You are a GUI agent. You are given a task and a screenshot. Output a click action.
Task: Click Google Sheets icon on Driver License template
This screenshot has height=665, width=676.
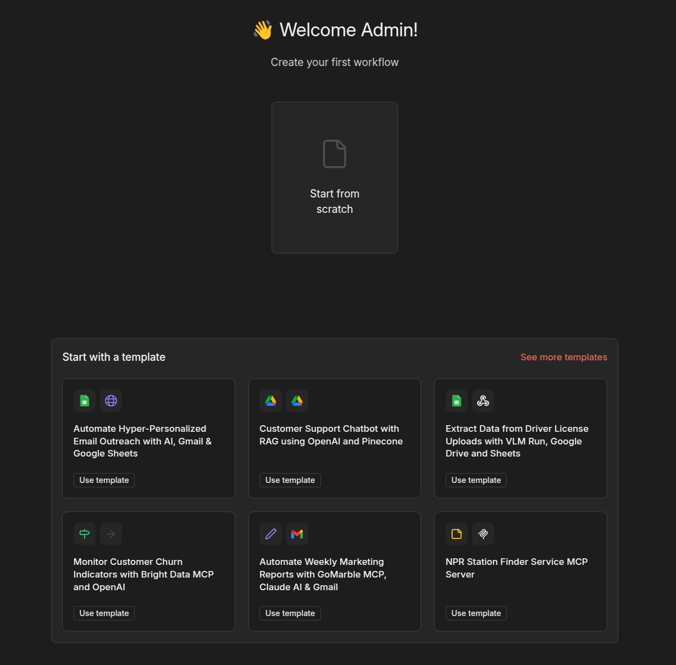pos(457,401)
